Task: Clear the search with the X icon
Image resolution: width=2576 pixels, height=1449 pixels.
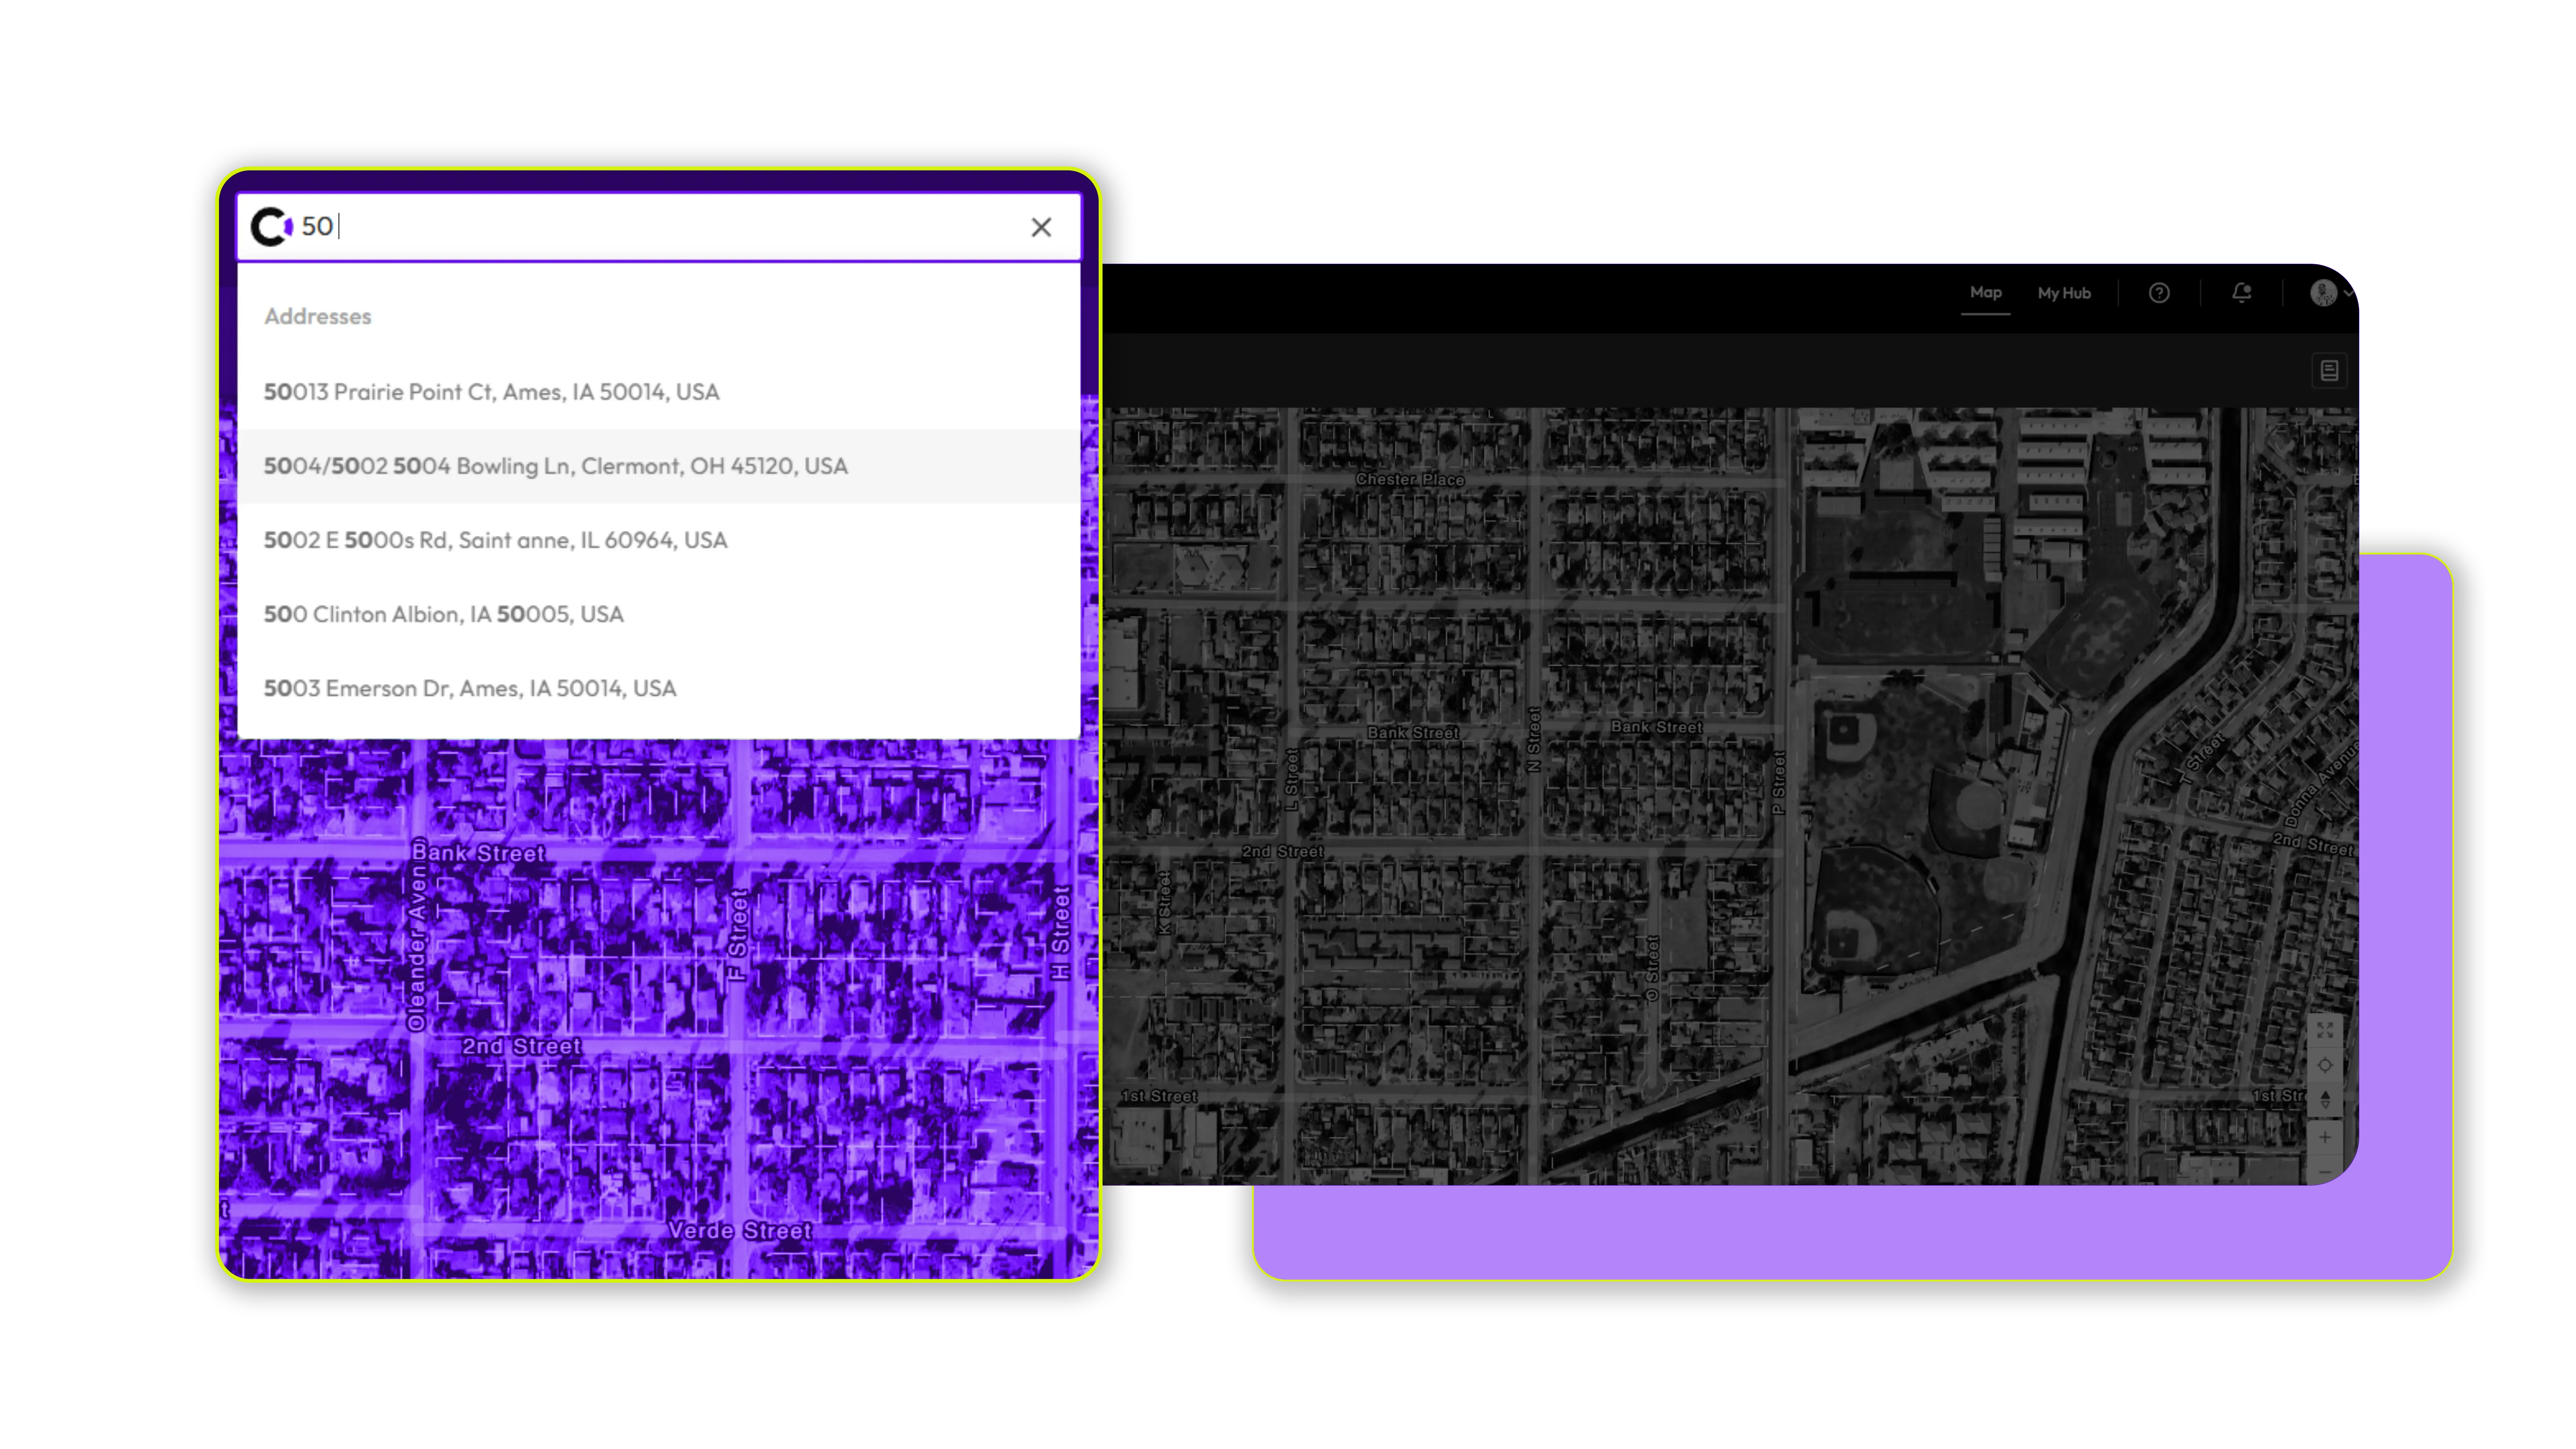Action: coord(1041,227)
